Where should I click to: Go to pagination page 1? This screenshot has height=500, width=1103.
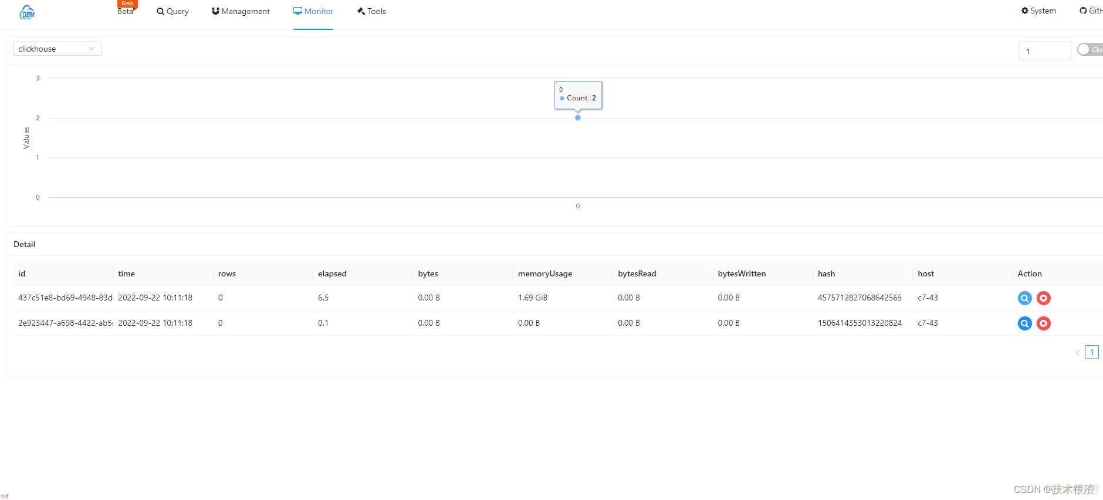tap(1092, 352)
